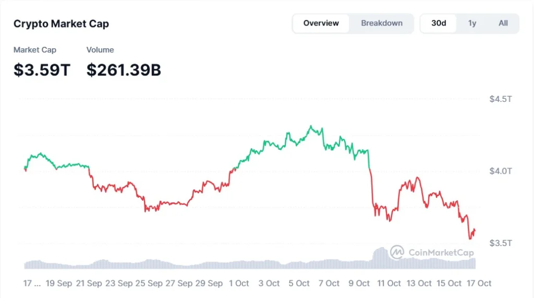The image size is (534, 298).
Task: Click the CoinMarketCap watermark text
Action: click(x=441, y=253)
